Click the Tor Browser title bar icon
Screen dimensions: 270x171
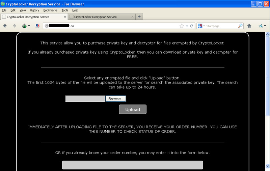(3, 4)
